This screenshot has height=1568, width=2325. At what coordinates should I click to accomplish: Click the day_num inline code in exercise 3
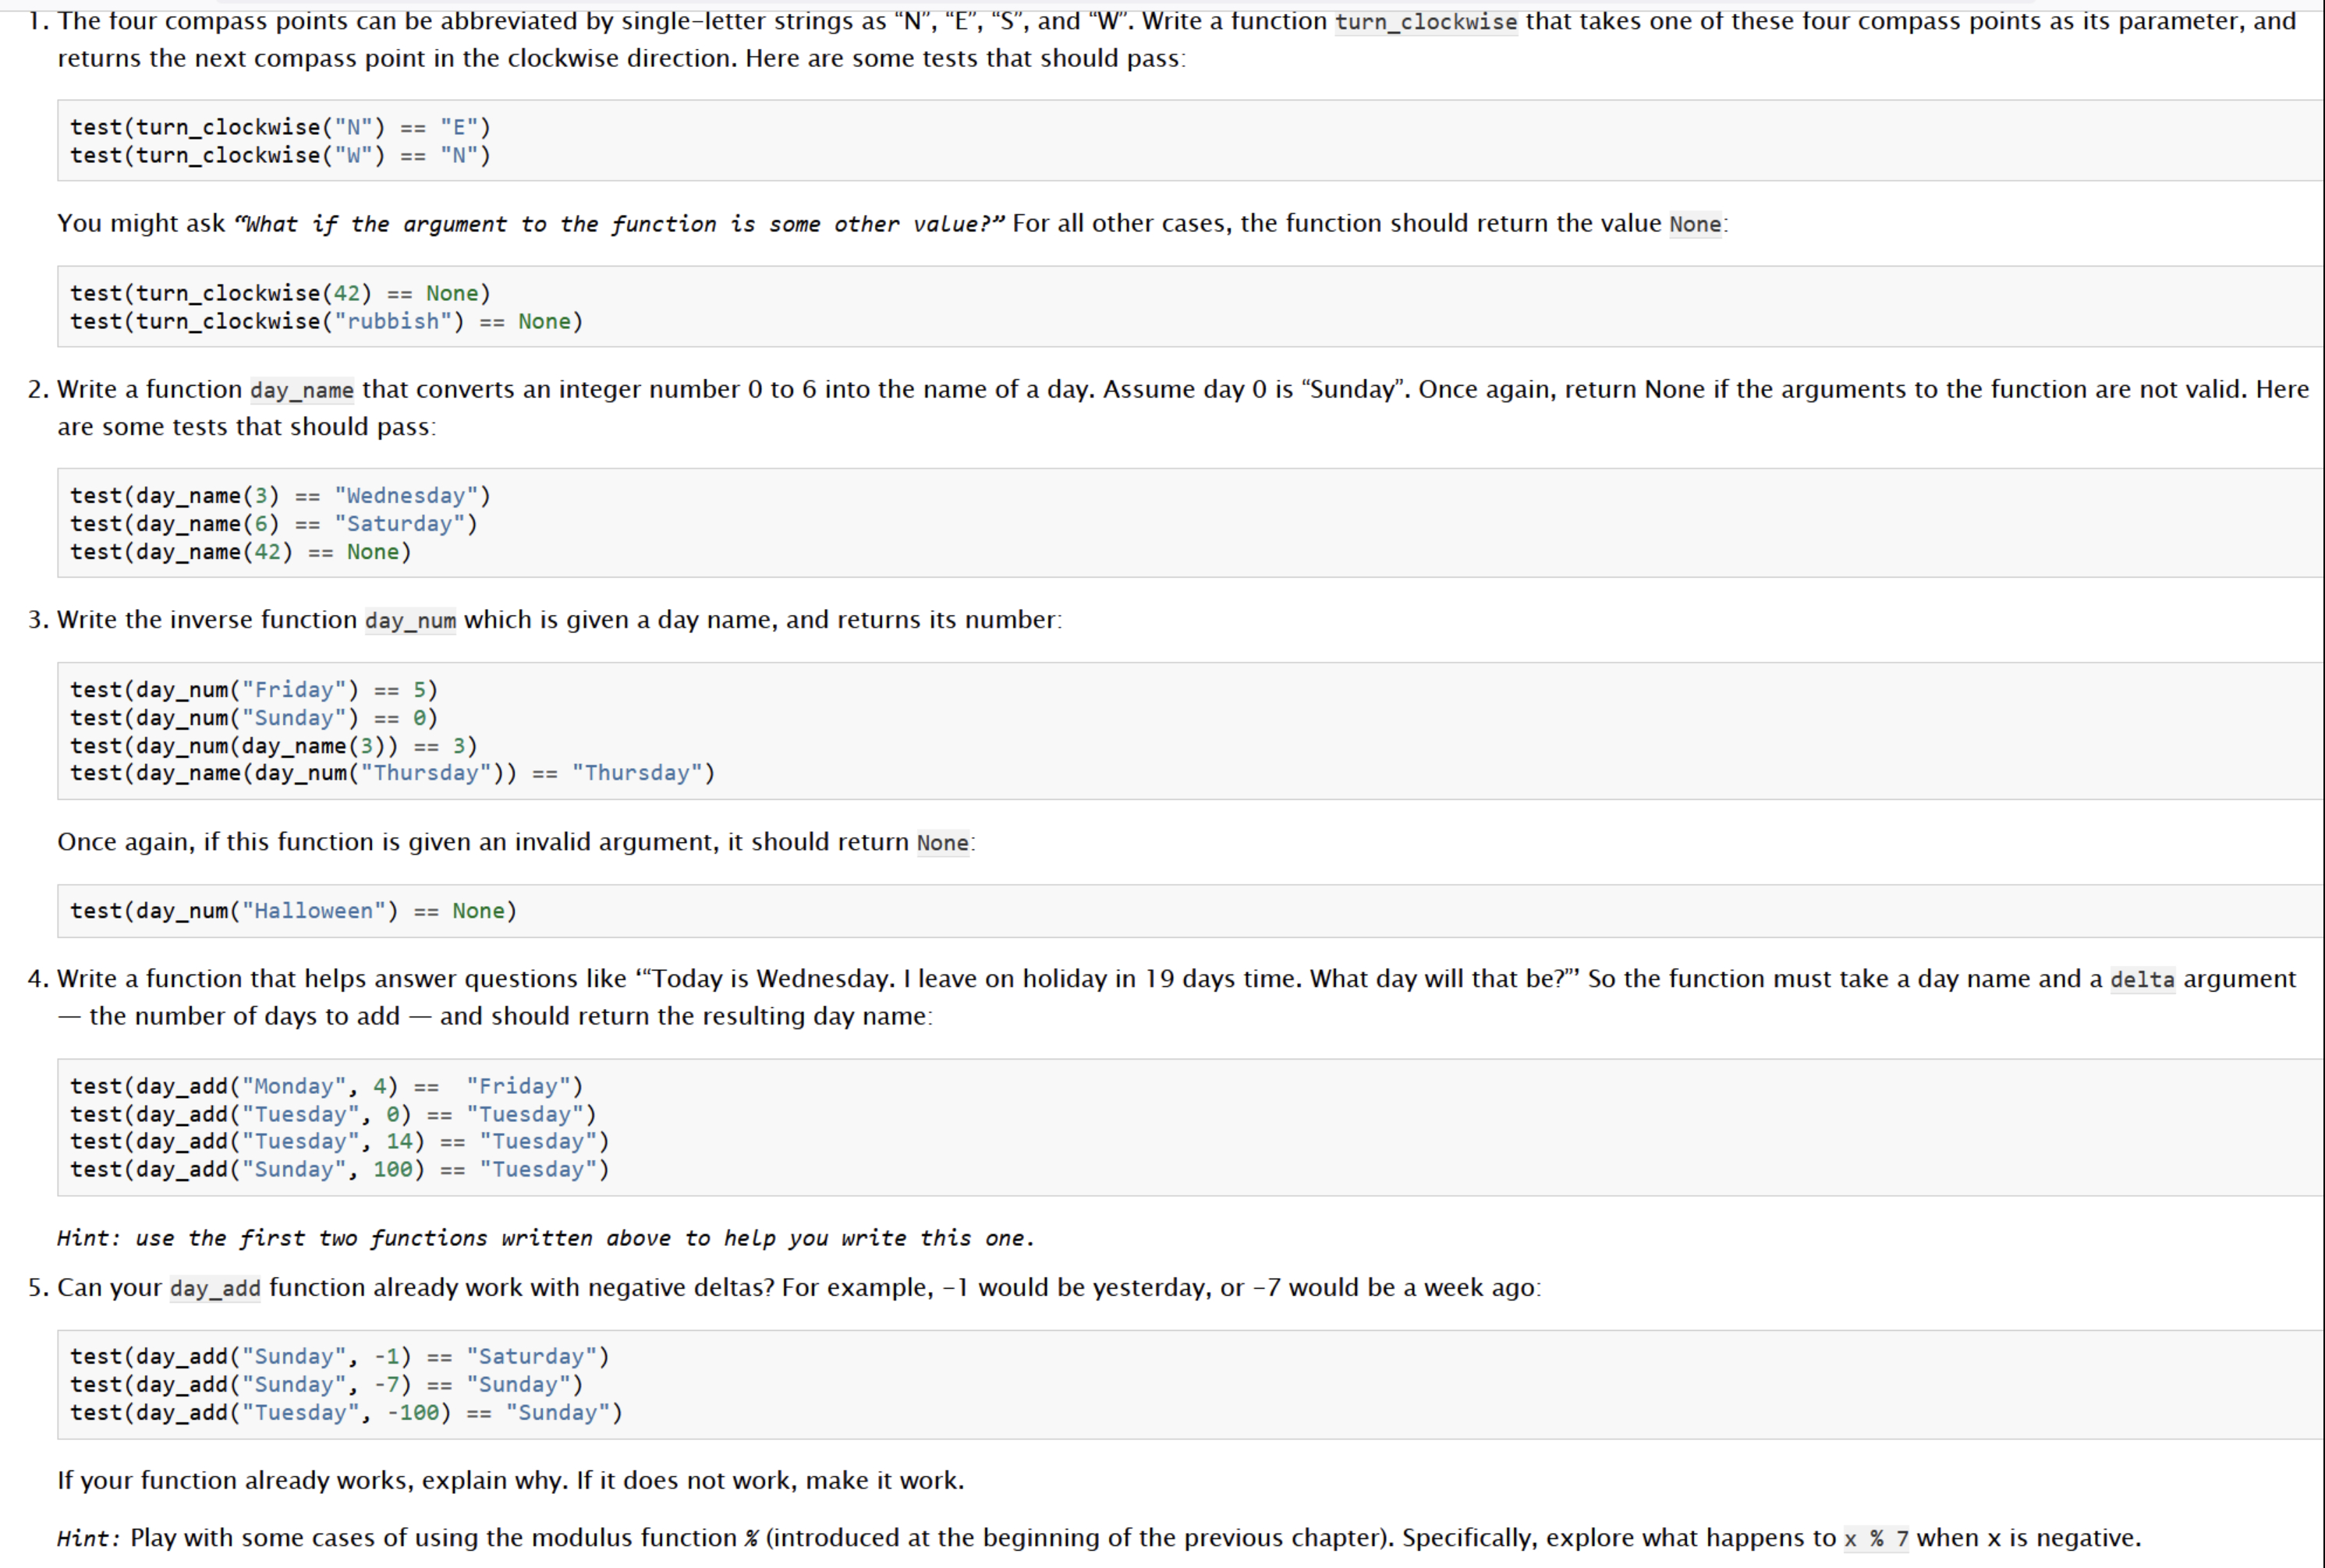coord(410,621)
